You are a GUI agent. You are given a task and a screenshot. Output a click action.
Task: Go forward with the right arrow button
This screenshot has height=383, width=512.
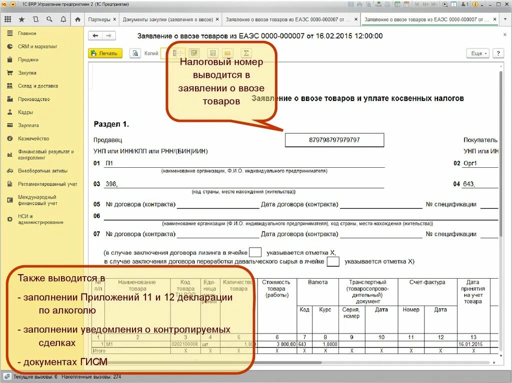pyautogui.click(x=109, y=35)
